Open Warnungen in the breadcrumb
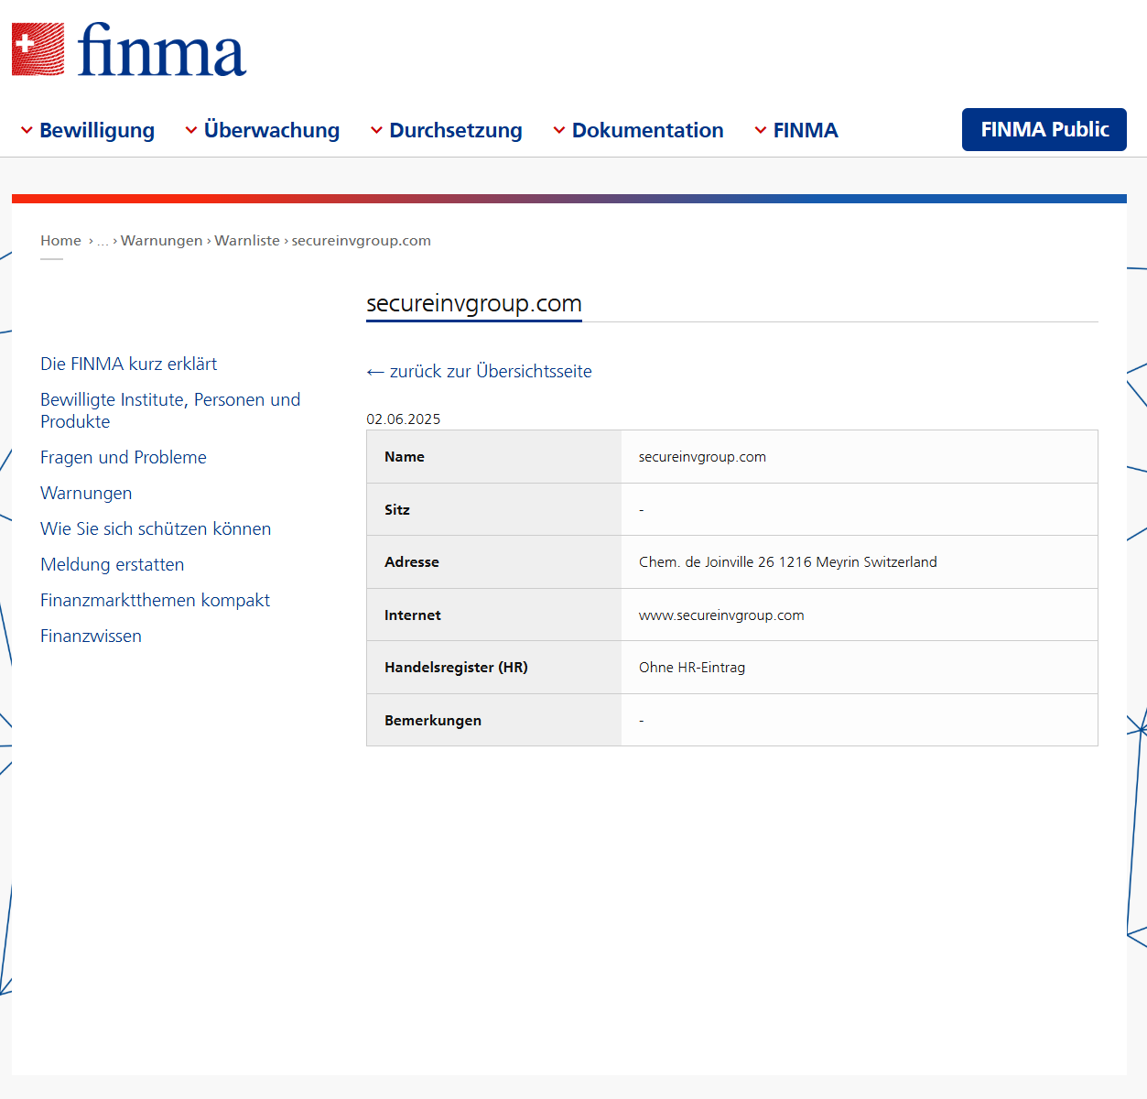1147x1099 pixels. click(162, 241)
